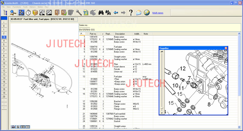Viewport: 243px width, 131px height.
Task: Click the second binoculars search-next icon
Action: [108, 13]
